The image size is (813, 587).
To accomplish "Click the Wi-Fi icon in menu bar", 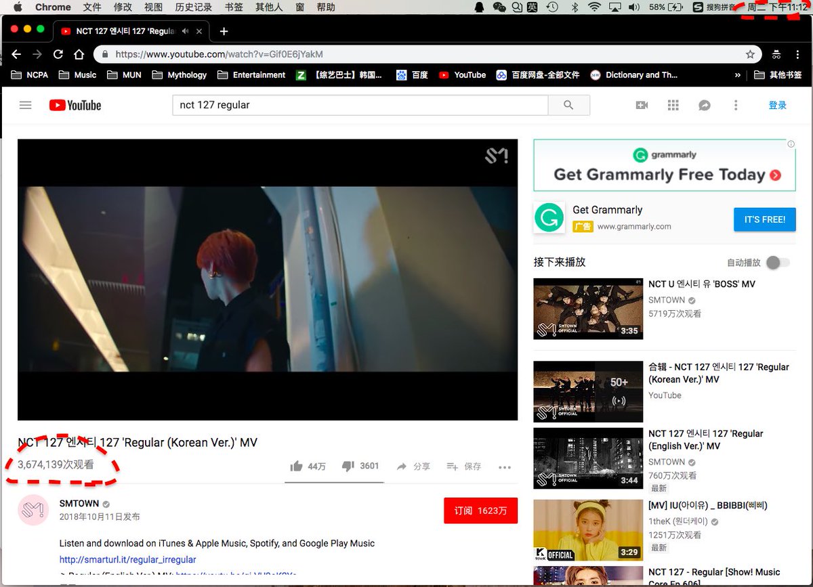I will click(595, 7).
